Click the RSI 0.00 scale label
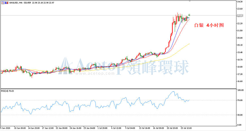The height and width of the screenshot is (131, 246). [240, 125]
